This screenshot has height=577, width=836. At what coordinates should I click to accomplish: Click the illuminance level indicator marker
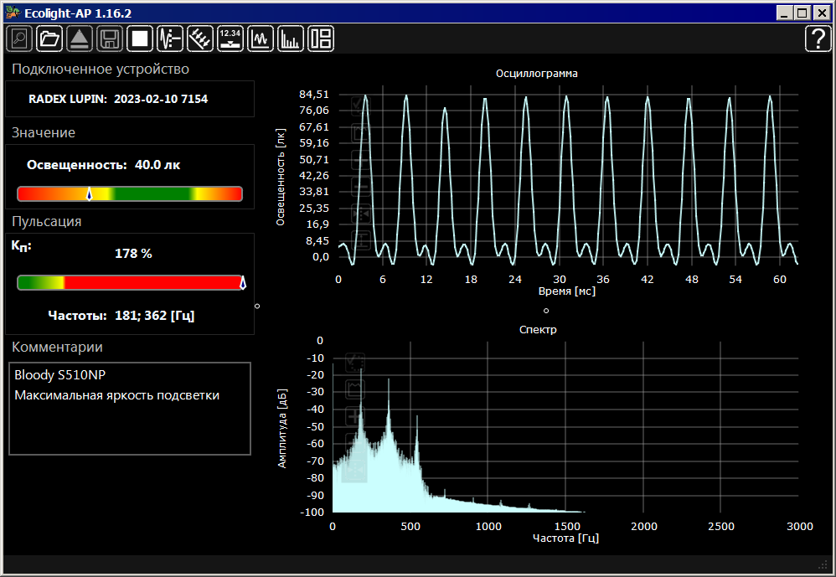(90, 193)
